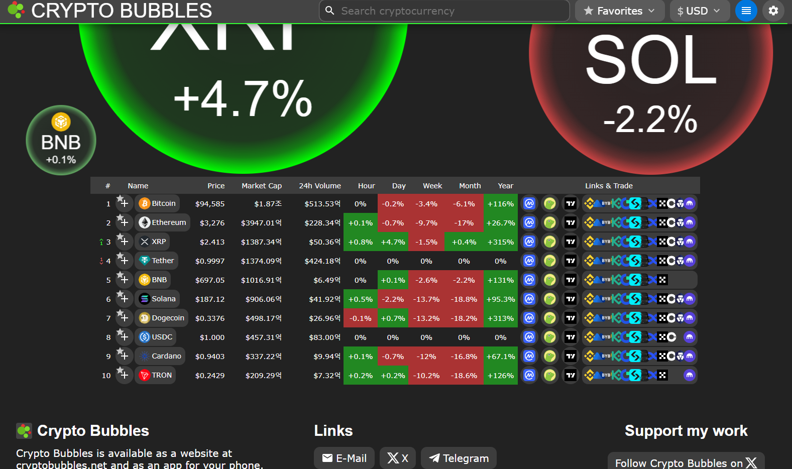
Task: Open CoinGecko link for Cardano
Action: click(x=550, y=356)
